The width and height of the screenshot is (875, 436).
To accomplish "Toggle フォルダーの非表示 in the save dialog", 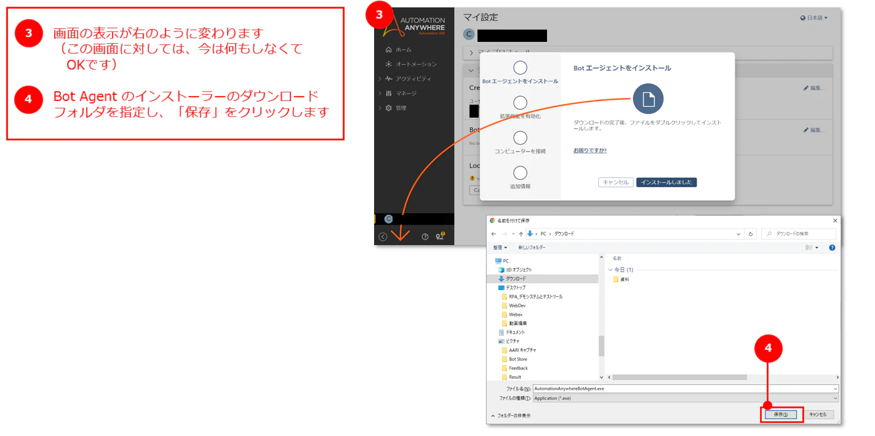I will pos(511,416).
